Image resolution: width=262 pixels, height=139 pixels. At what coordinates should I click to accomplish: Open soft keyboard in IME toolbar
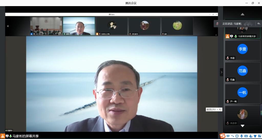(246, 136)
